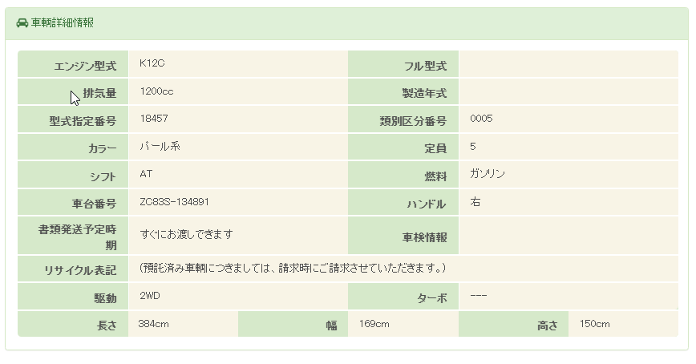696x364 pixels.
Task: Click the 車輌詳細情報 panel heading
Action: coord(63,22)
